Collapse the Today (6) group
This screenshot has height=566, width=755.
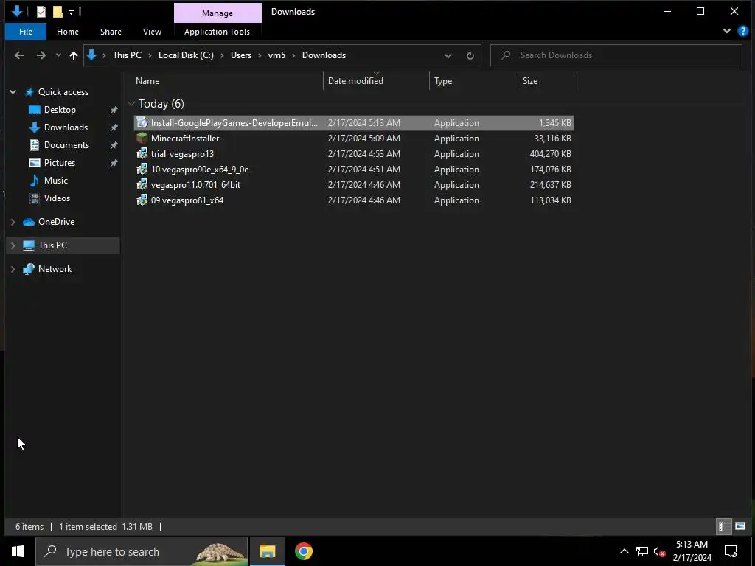pyautogui.click(x=131, y=103)
